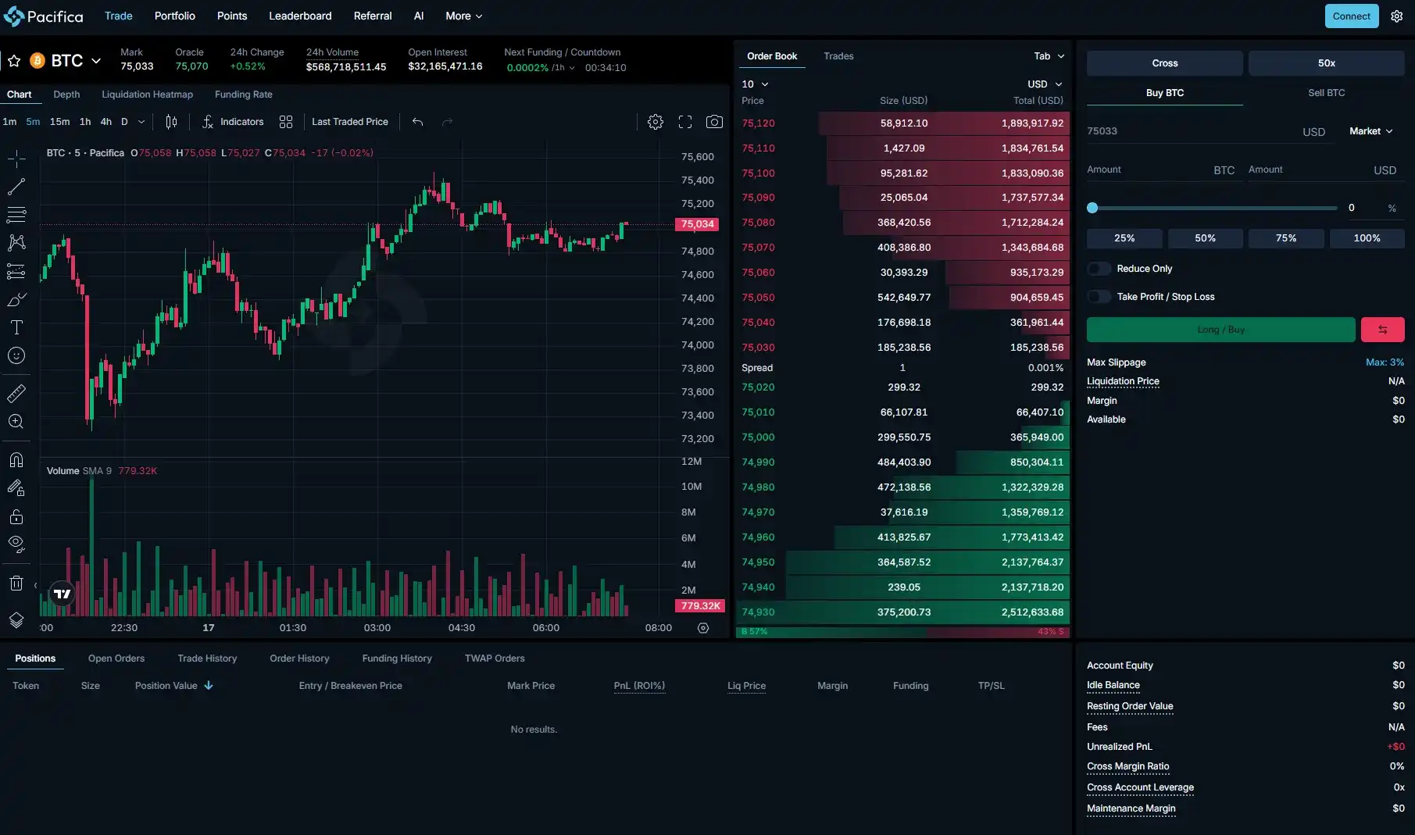Favorite BTC with the star icon
The image size is (1415, 835).
click(x=14, y=61)
